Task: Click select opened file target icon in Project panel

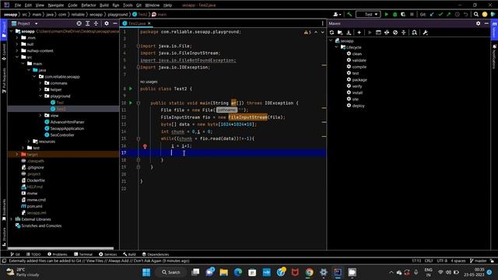Action: point(79,23)
